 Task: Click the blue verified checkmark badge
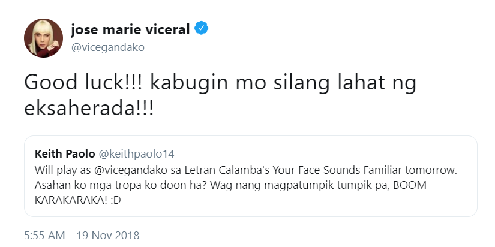(201, 29)
